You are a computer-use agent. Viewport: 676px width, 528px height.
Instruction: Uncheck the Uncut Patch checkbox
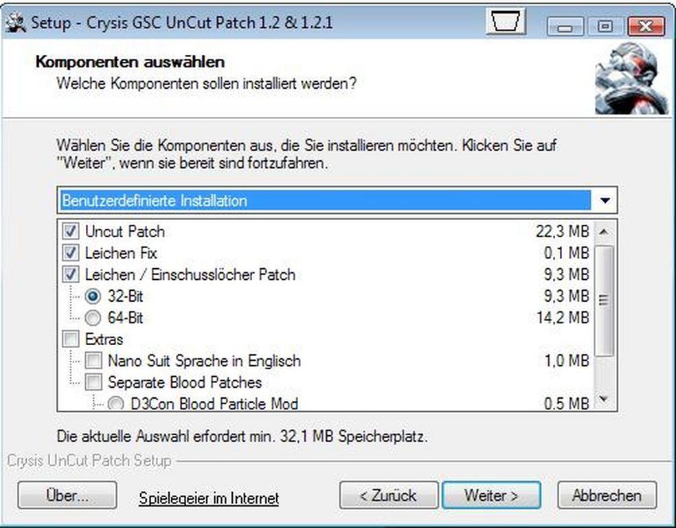[71, 231]
